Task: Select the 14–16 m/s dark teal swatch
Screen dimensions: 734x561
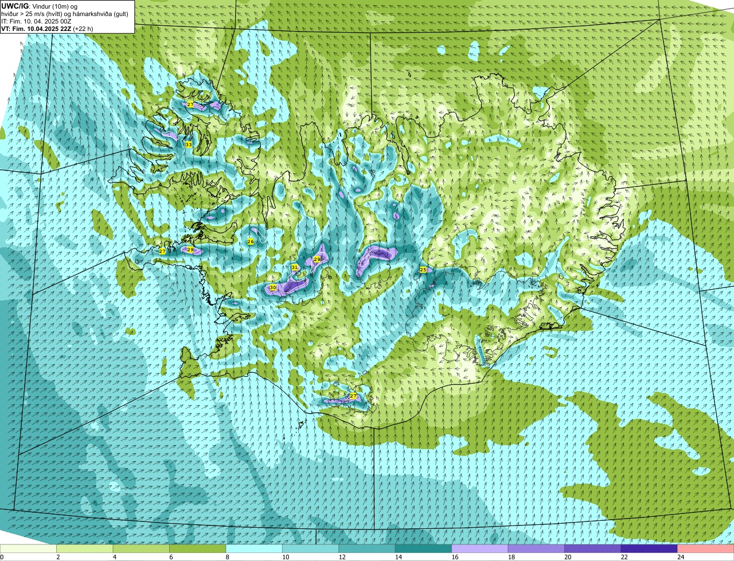Action: [x=424, y=548]
